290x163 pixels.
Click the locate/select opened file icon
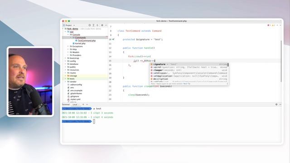90,25
